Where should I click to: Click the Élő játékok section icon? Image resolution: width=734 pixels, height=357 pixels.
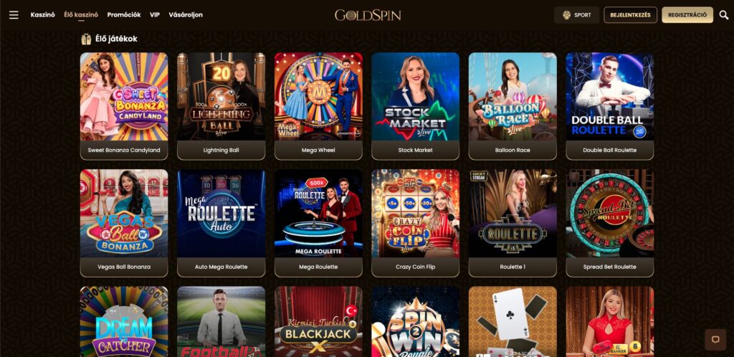click(x=86, y=39)
